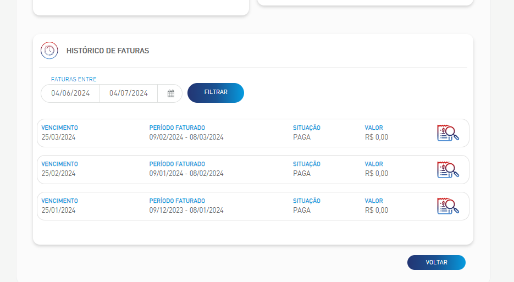Image resolution: width=514 pixels, height=282 pixels.
Task: View invoice details for 25/02/2024 bill
Action: pos(448,169)
